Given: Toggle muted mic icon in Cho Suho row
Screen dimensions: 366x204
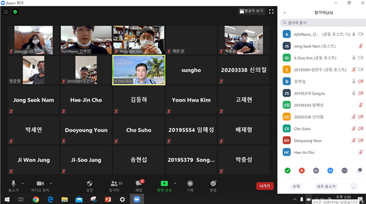Looking at the screenshot, I should coord(354,128).
